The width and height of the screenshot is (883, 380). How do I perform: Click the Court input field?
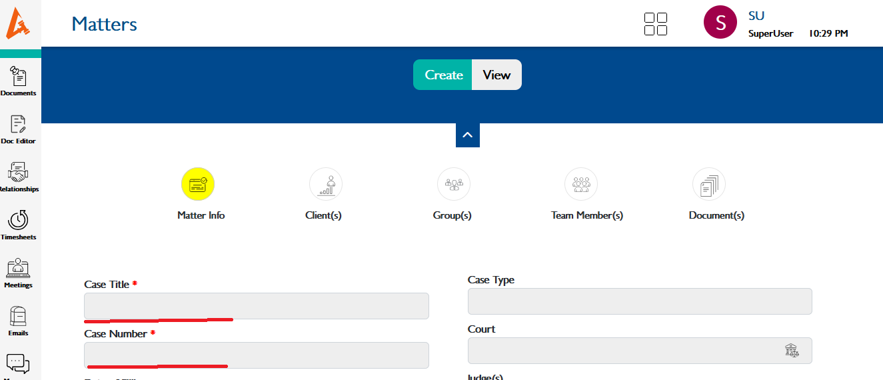(x=640, y=351)
